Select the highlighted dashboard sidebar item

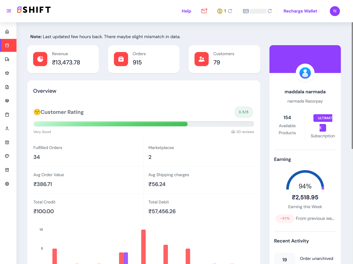point(8,45)
